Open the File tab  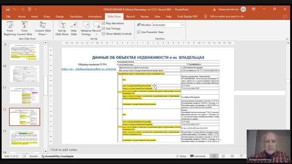tap(8, 16)
